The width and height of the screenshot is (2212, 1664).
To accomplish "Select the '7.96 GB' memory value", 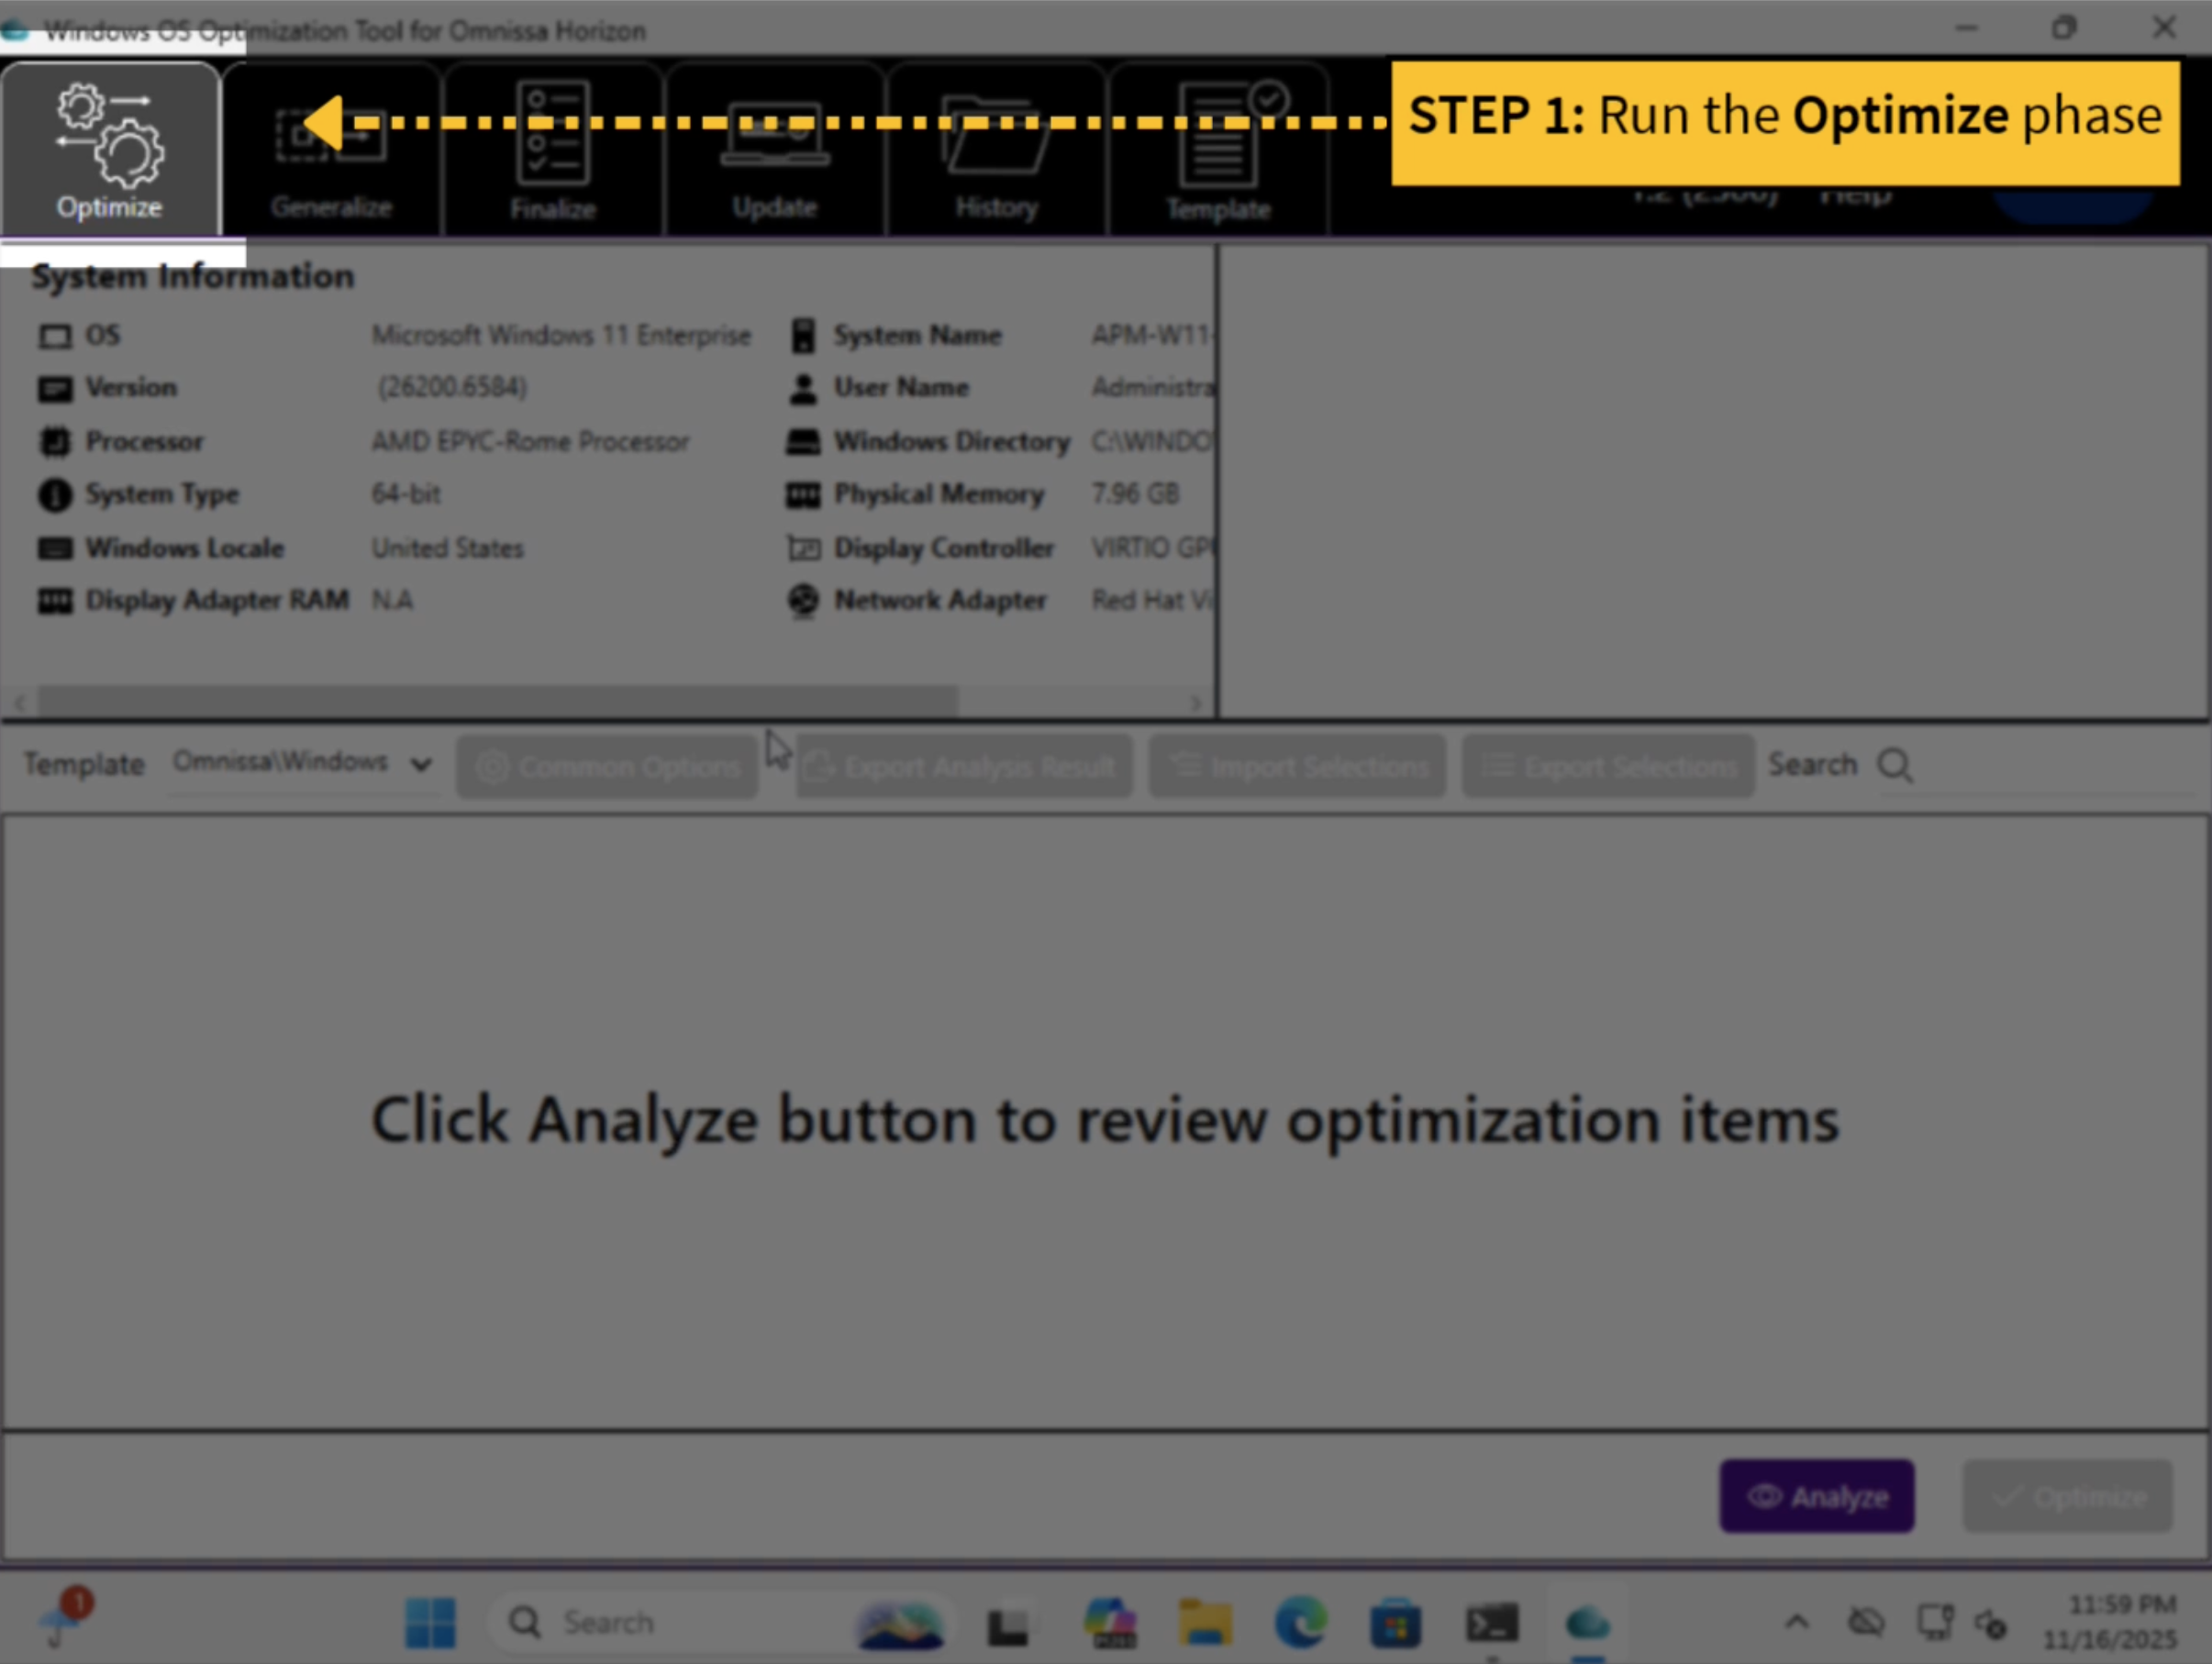I will (x=1135, y=494).
